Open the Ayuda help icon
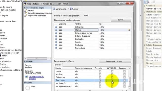The image size is (162, 91). click(72, 9)
